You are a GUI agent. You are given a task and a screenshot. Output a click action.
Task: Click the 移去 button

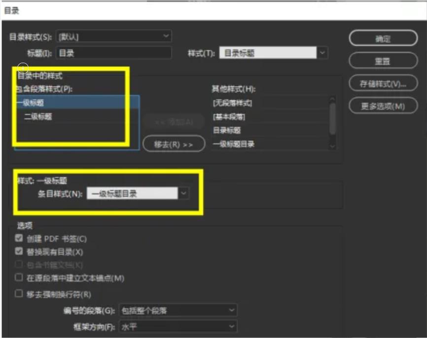point(173,144)
